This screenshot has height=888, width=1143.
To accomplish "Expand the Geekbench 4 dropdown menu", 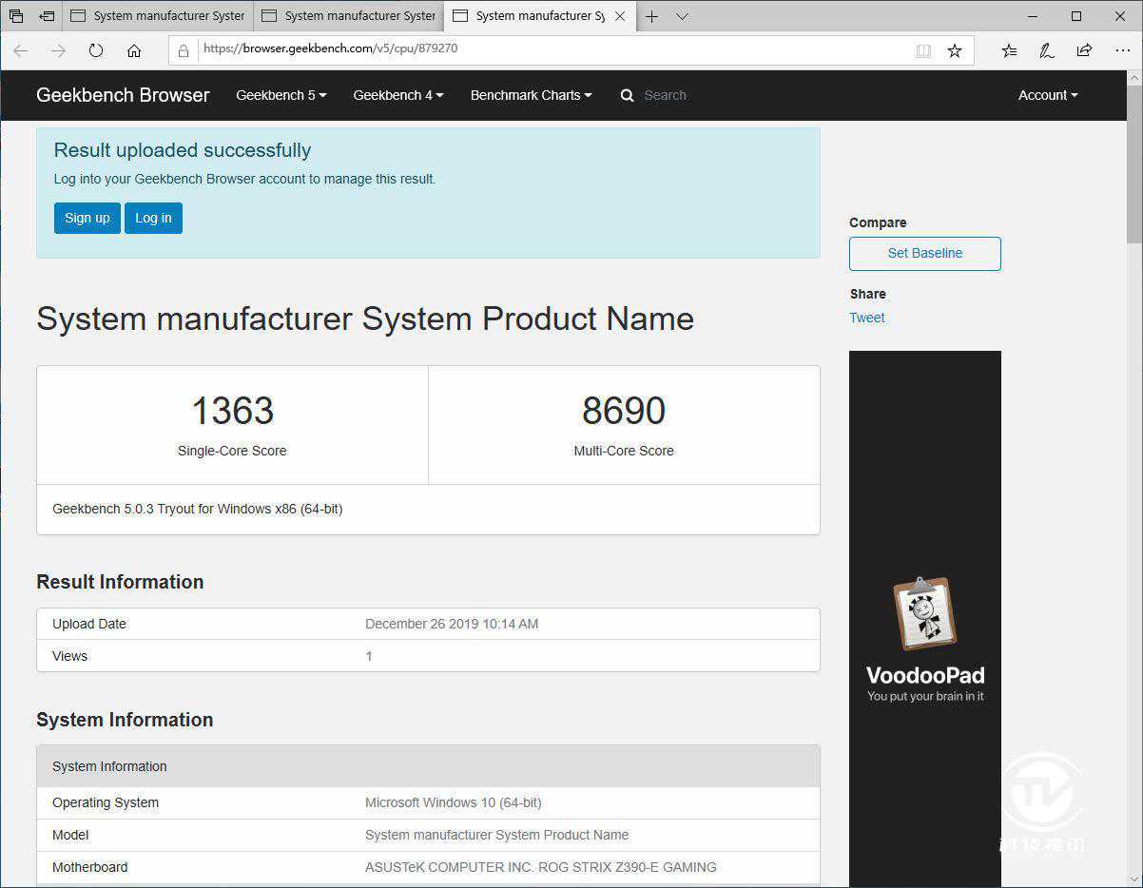I will (x=397, y=95).
